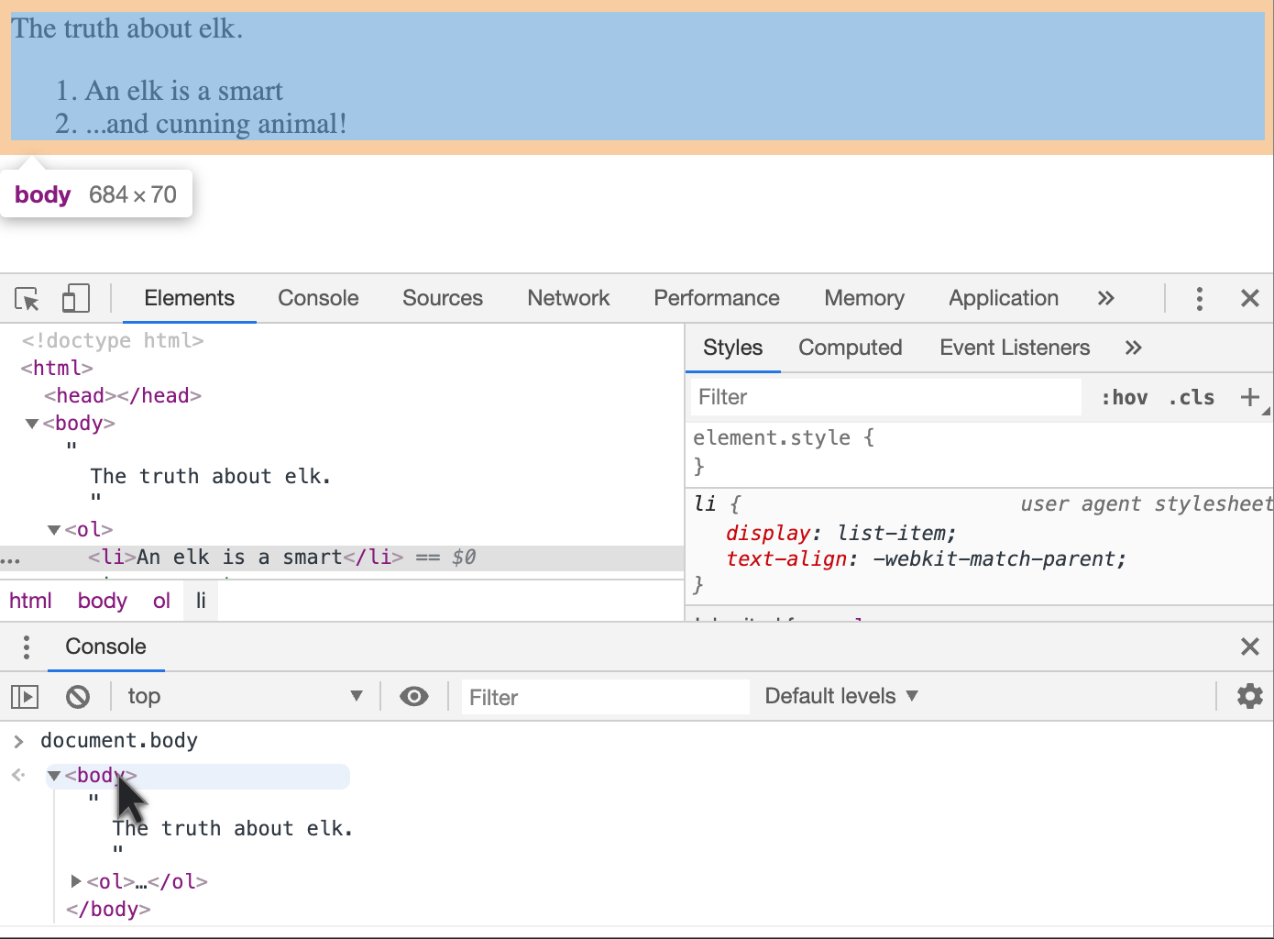
Task: Toggle the .cls element classes panel
Action: pos(1192,398)
